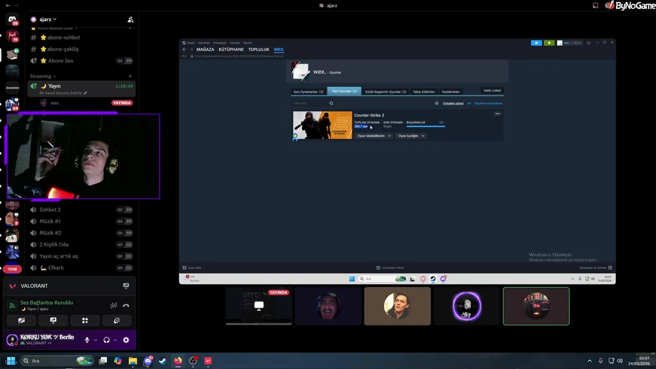Open Discord user settings gear

[126, 340]
